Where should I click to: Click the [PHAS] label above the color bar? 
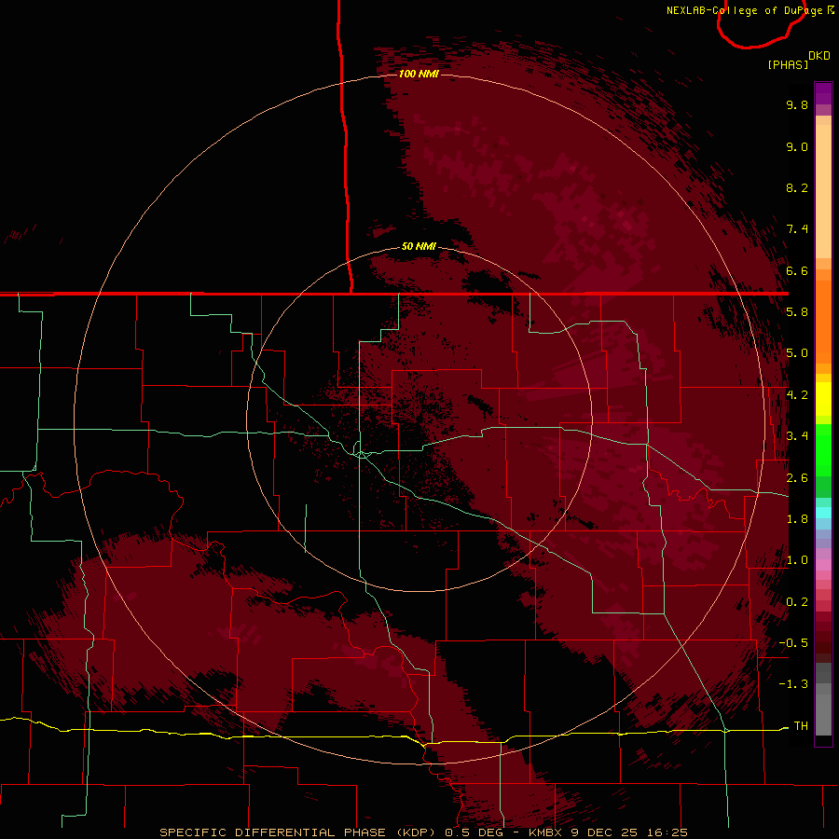coord(788,64)
